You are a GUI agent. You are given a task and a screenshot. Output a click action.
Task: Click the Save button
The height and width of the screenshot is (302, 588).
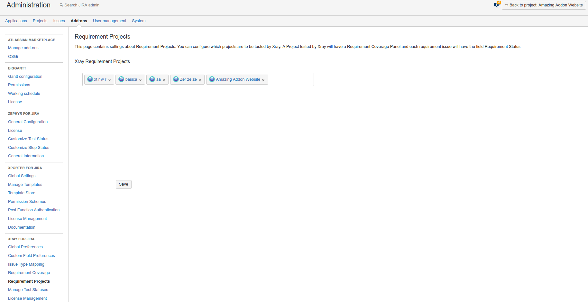[124, 184]
